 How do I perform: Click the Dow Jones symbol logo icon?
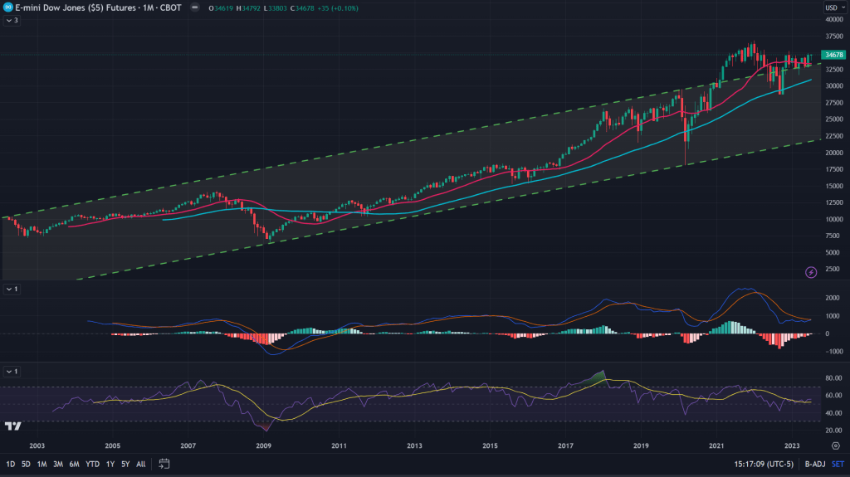tap(7, 7)
